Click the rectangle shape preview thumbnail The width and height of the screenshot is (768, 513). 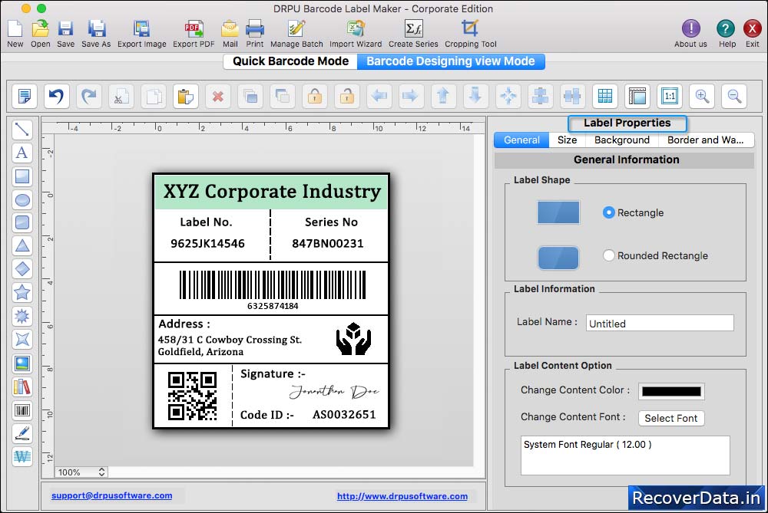(x=558, y=212)
